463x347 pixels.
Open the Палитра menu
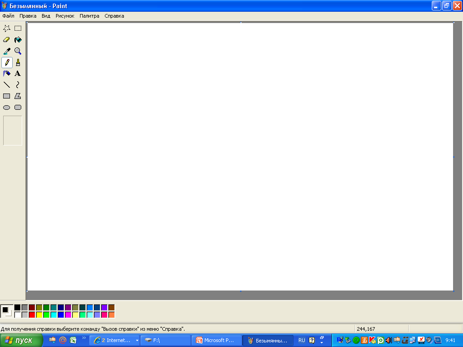(x=89, y=16)
